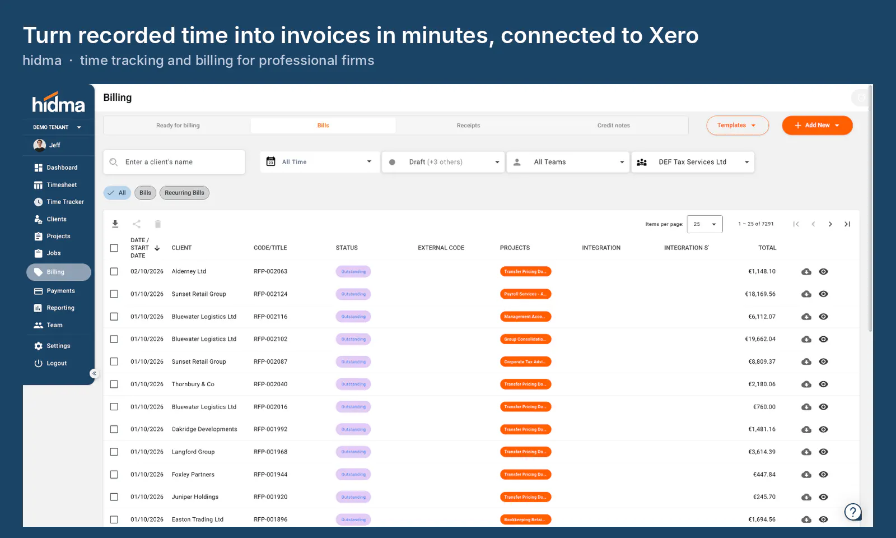Filter by the Recurring Bills chip
896x538 pixels.
184,193
